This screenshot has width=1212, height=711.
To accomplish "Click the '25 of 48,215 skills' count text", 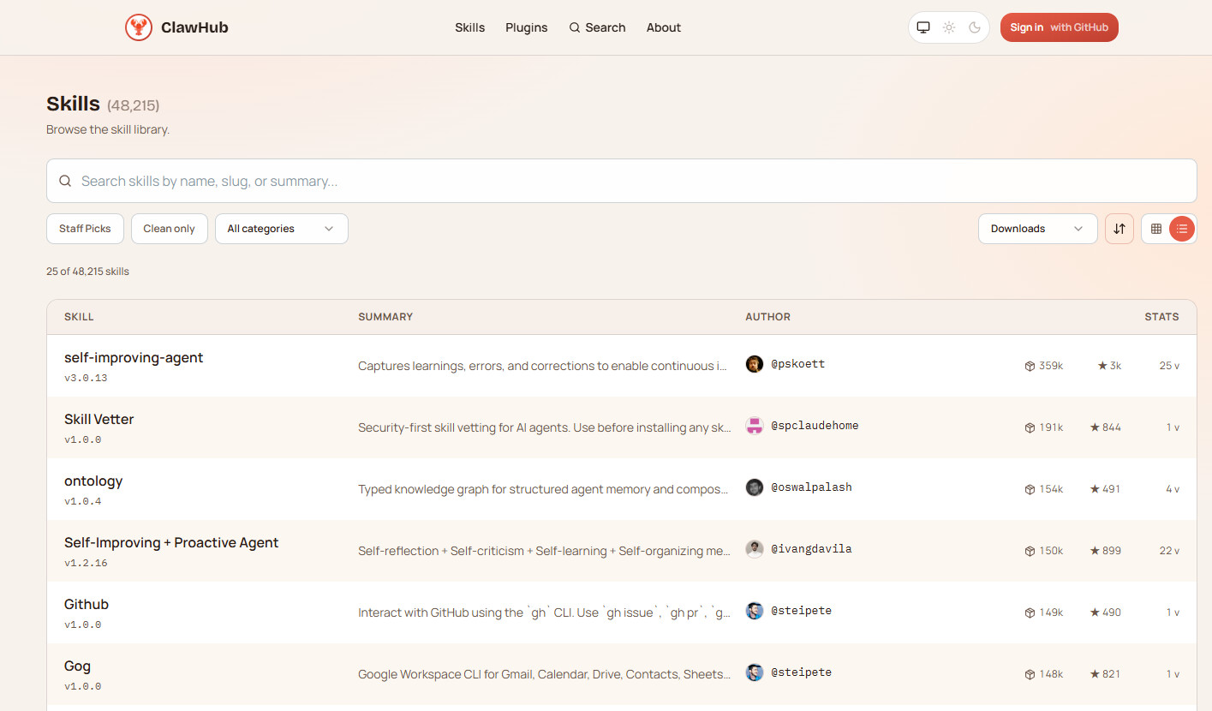I will [x=87, y=272].
